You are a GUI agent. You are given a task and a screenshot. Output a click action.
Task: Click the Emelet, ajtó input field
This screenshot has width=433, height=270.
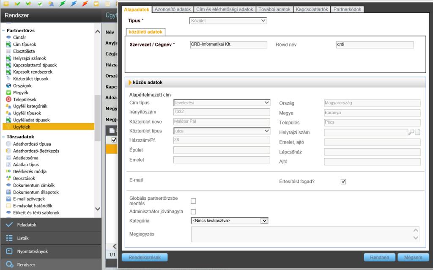[x=372, y=142]
